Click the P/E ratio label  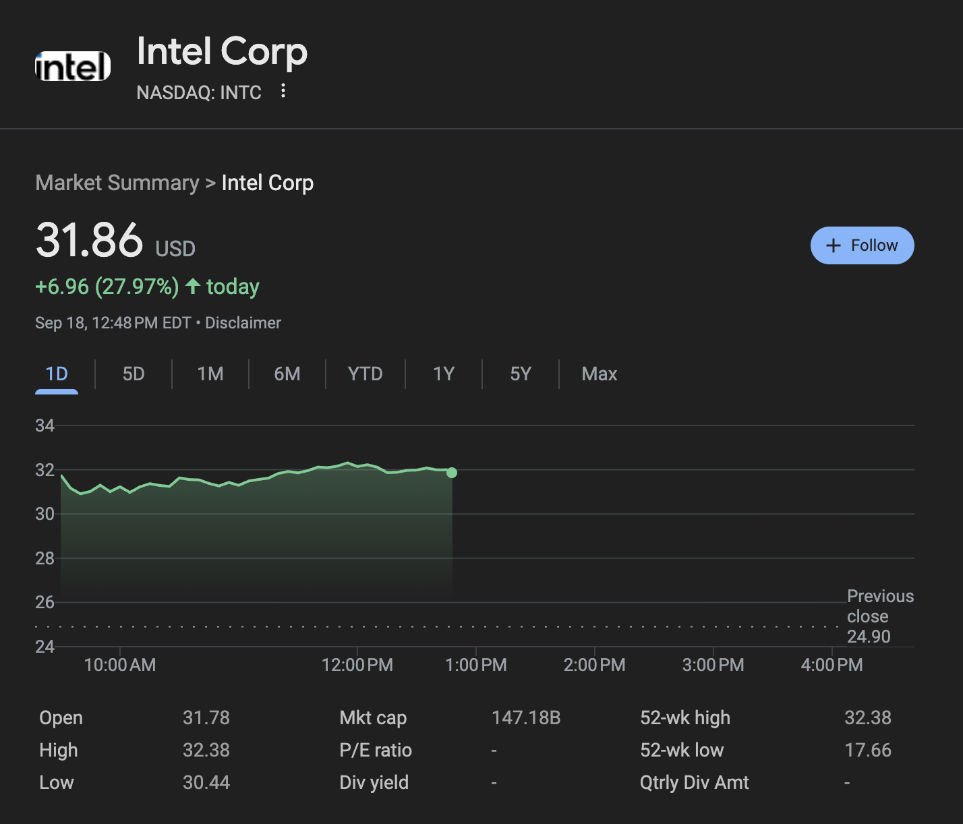point(376,750)
